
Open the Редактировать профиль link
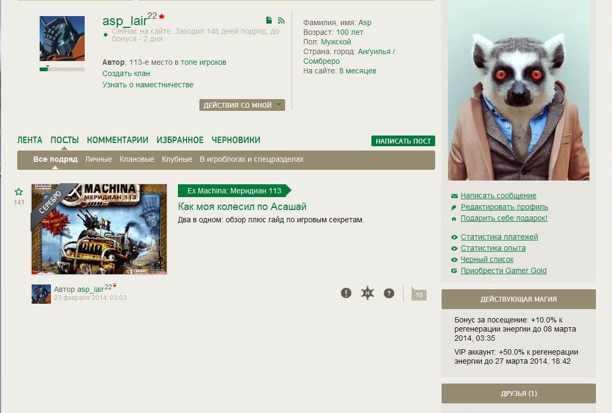click(x=504, y=207)
